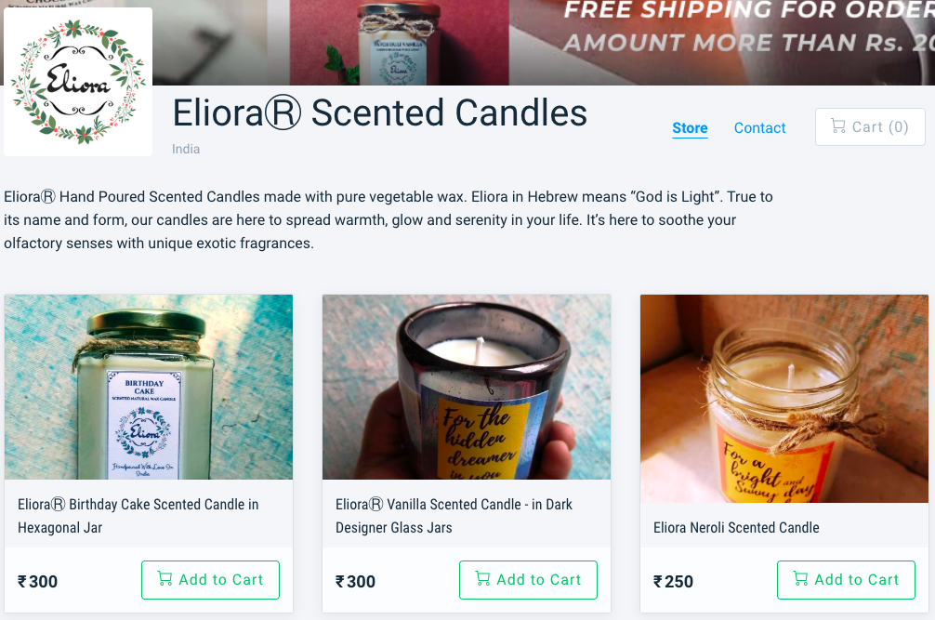Click the ₹250 Neroli candle price
This screenshot has width=935, height=620.
(x=674, y=582)
